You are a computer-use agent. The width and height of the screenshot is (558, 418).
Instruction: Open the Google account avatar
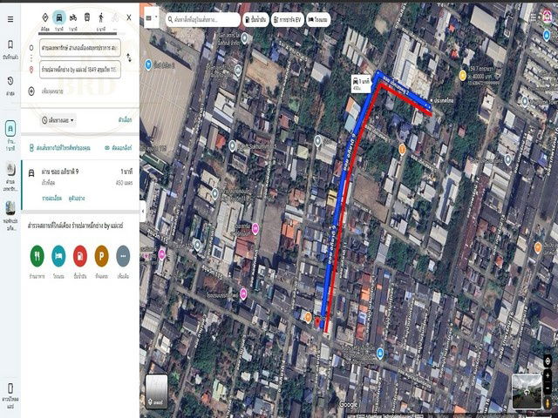click(548, 17)
